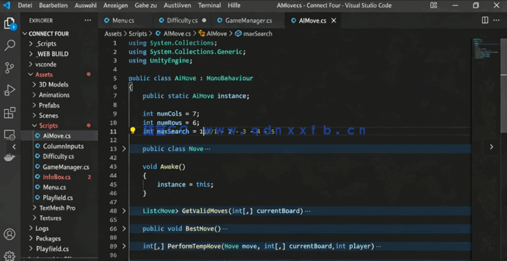The image size is (507, 261).
Task: Open the Datei menu
Action: pyautogui.click(x=25, y=6)
